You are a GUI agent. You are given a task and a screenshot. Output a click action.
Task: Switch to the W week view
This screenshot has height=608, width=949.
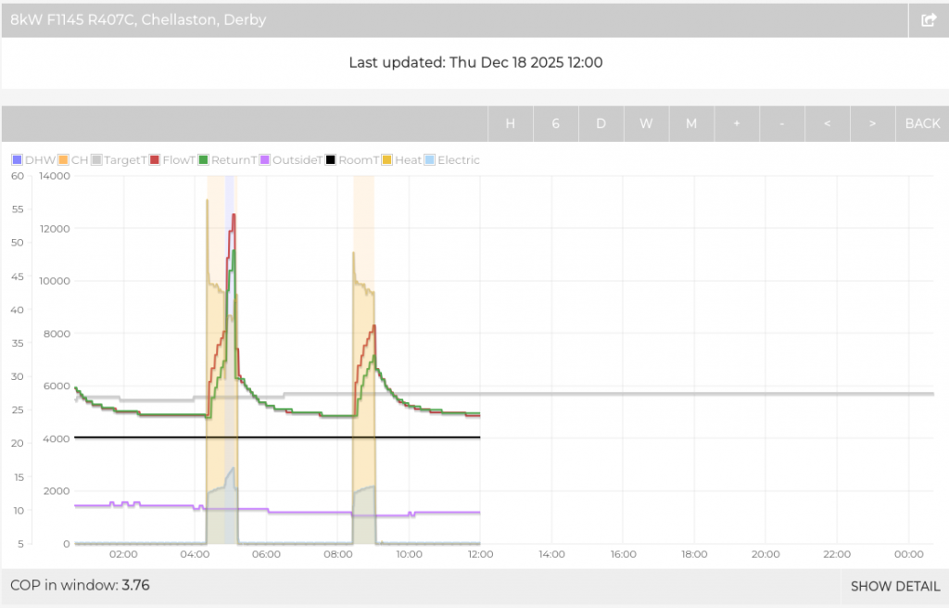click(x=646, y=123)
